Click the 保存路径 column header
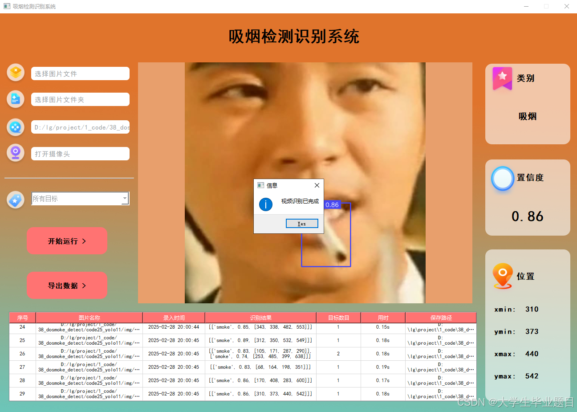The height and width of the screenshot is (412, 577). [441, 318]
